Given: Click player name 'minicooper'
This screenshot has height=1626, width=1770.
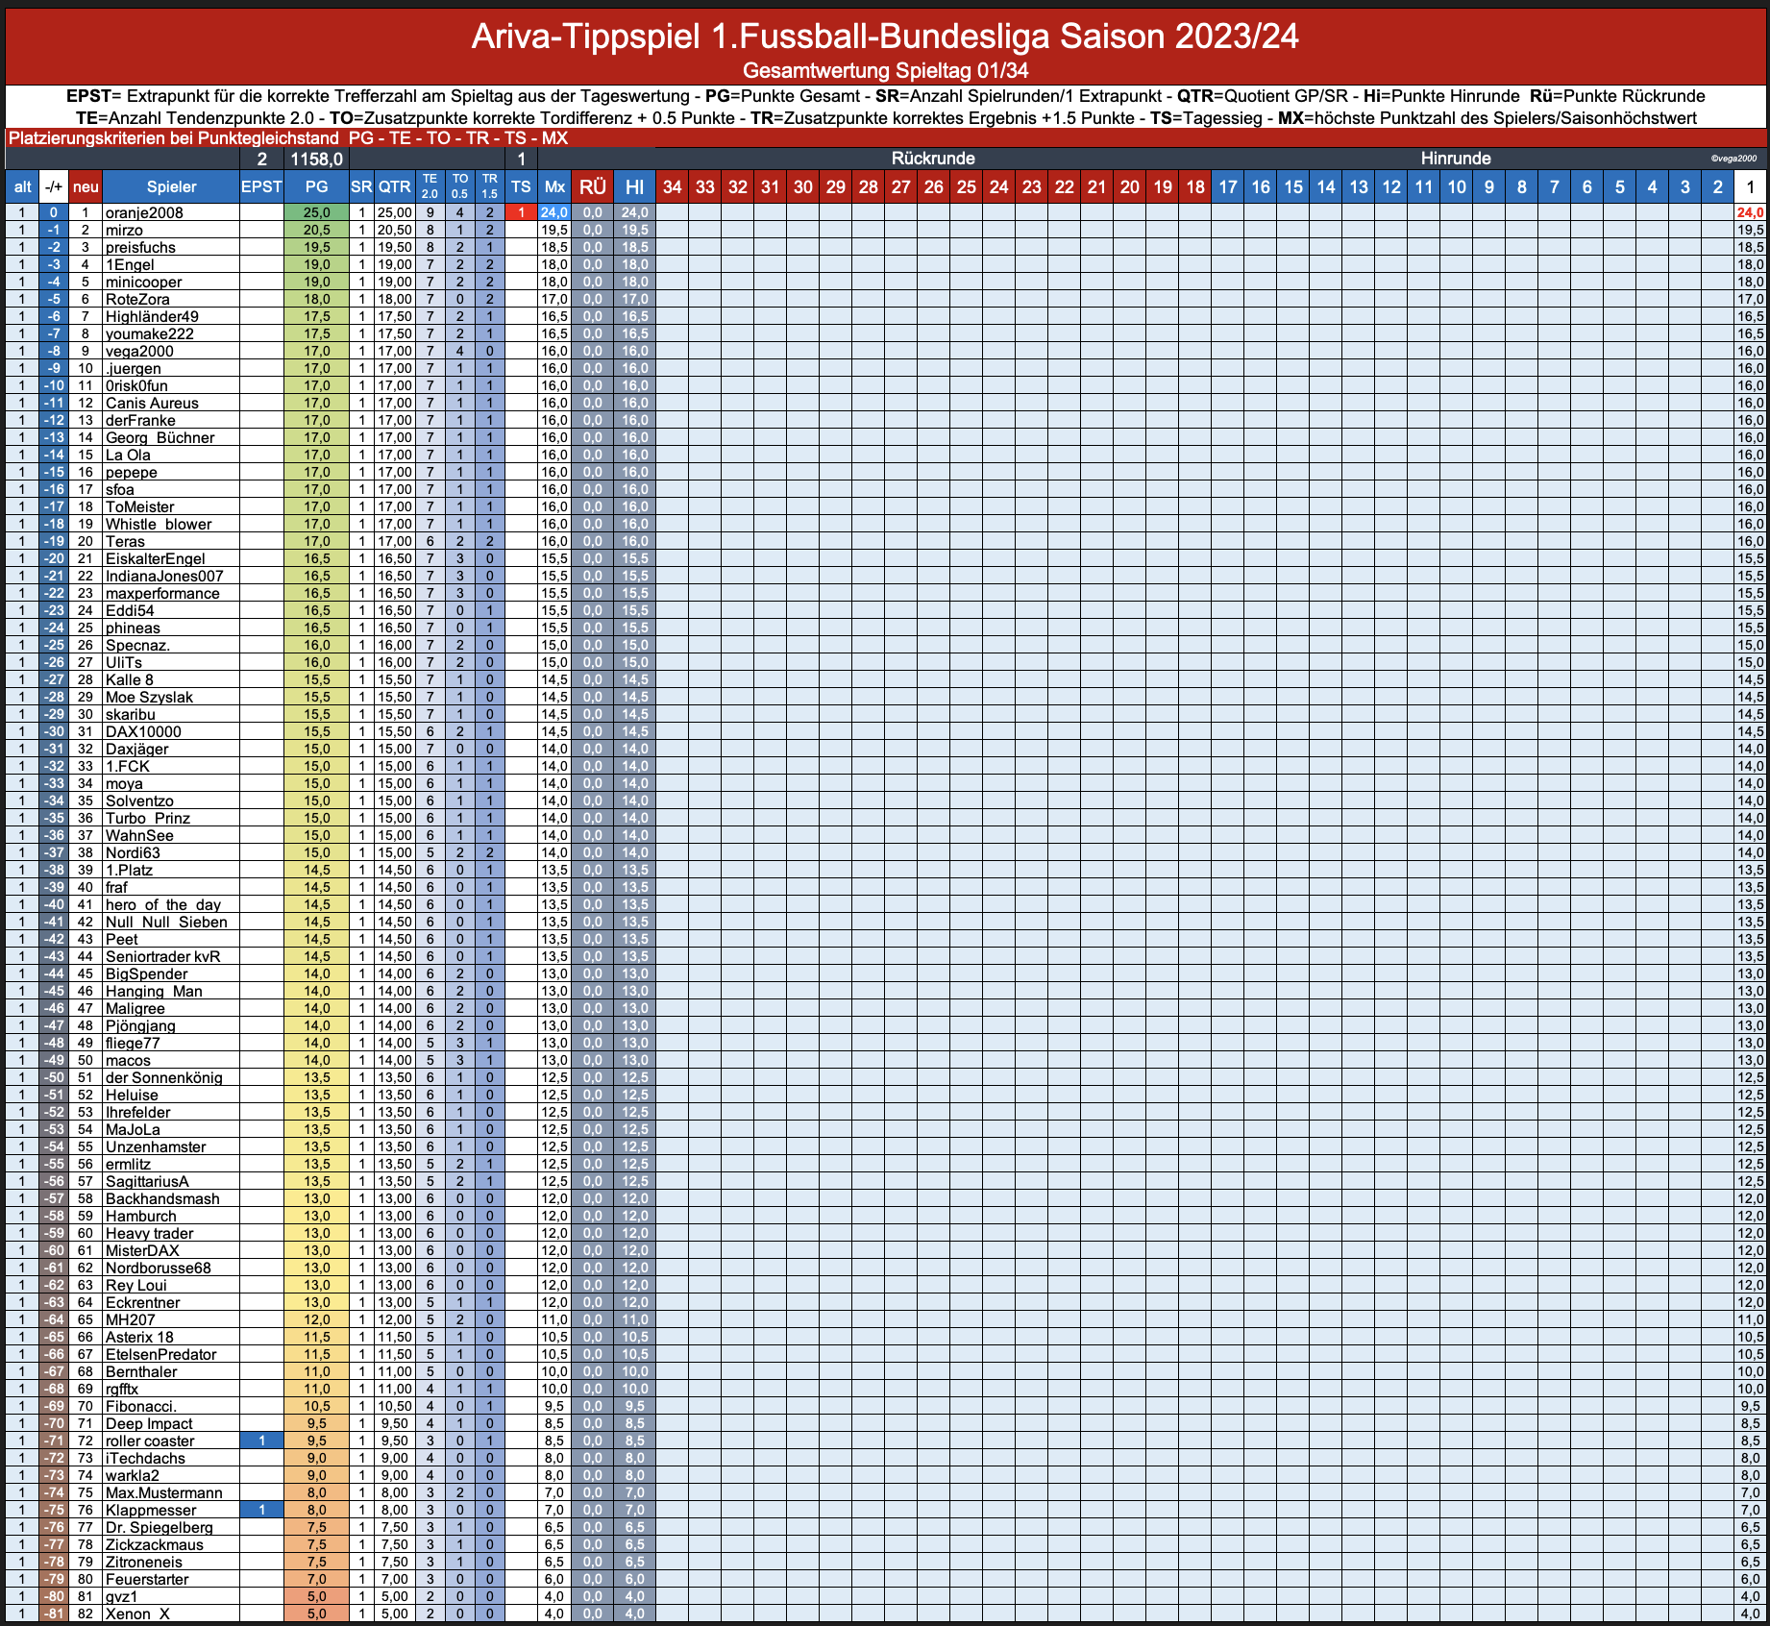Looking at the screenshot, I should pos(143,282).
